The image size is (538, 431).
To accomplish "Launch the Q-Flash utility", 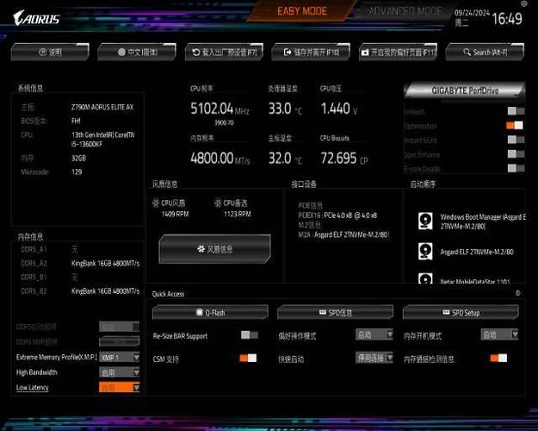I will click(210, 312).
